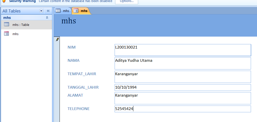
Task: Click the All Tables pane header text
Action: (x=12, y=11)
